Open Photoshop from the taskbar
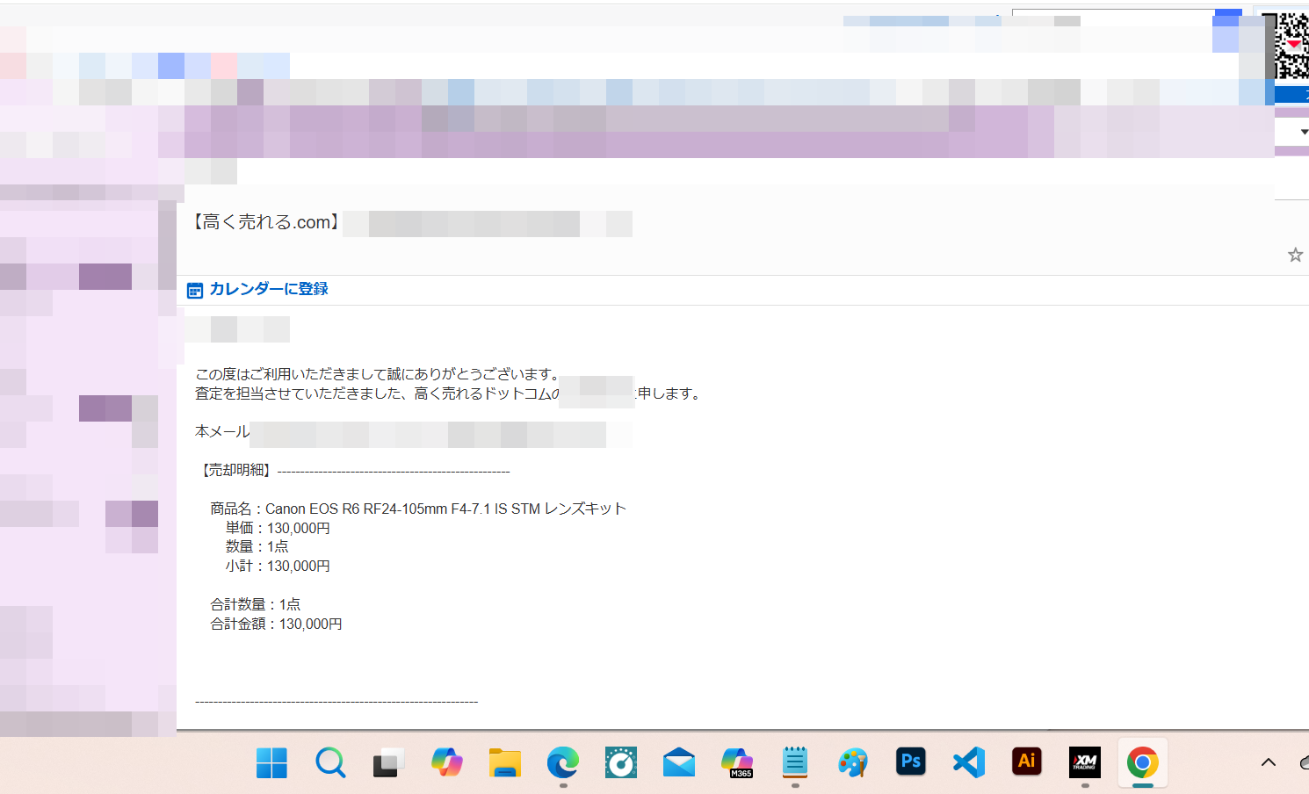 (910, 762)
